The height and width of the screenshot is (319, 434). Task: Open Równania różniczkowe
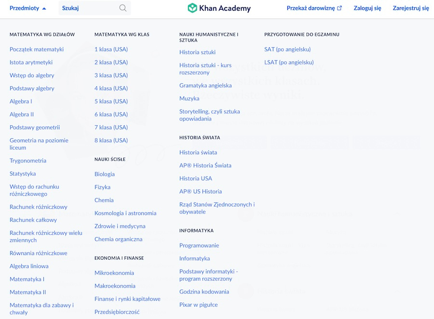pos(39,253)
